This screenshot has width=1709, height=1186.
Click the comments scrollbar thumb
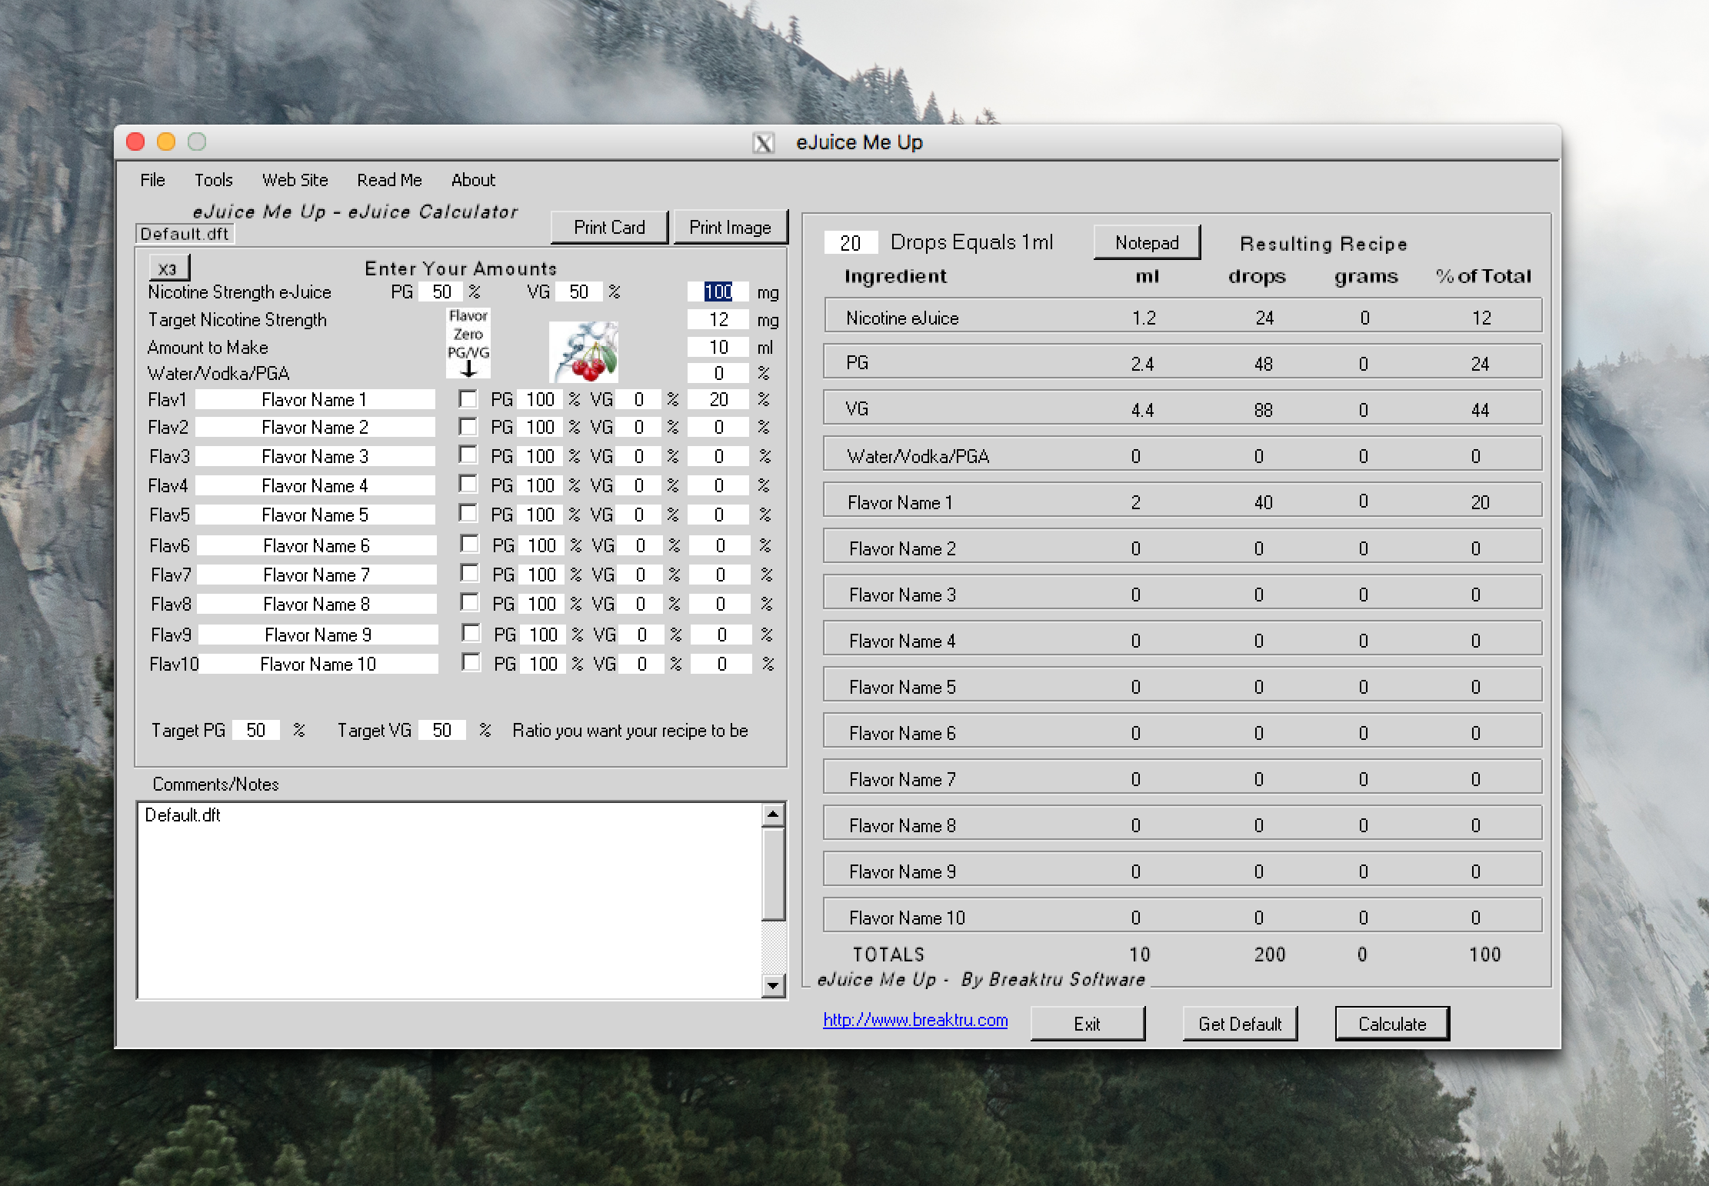(x=773, y=874)
